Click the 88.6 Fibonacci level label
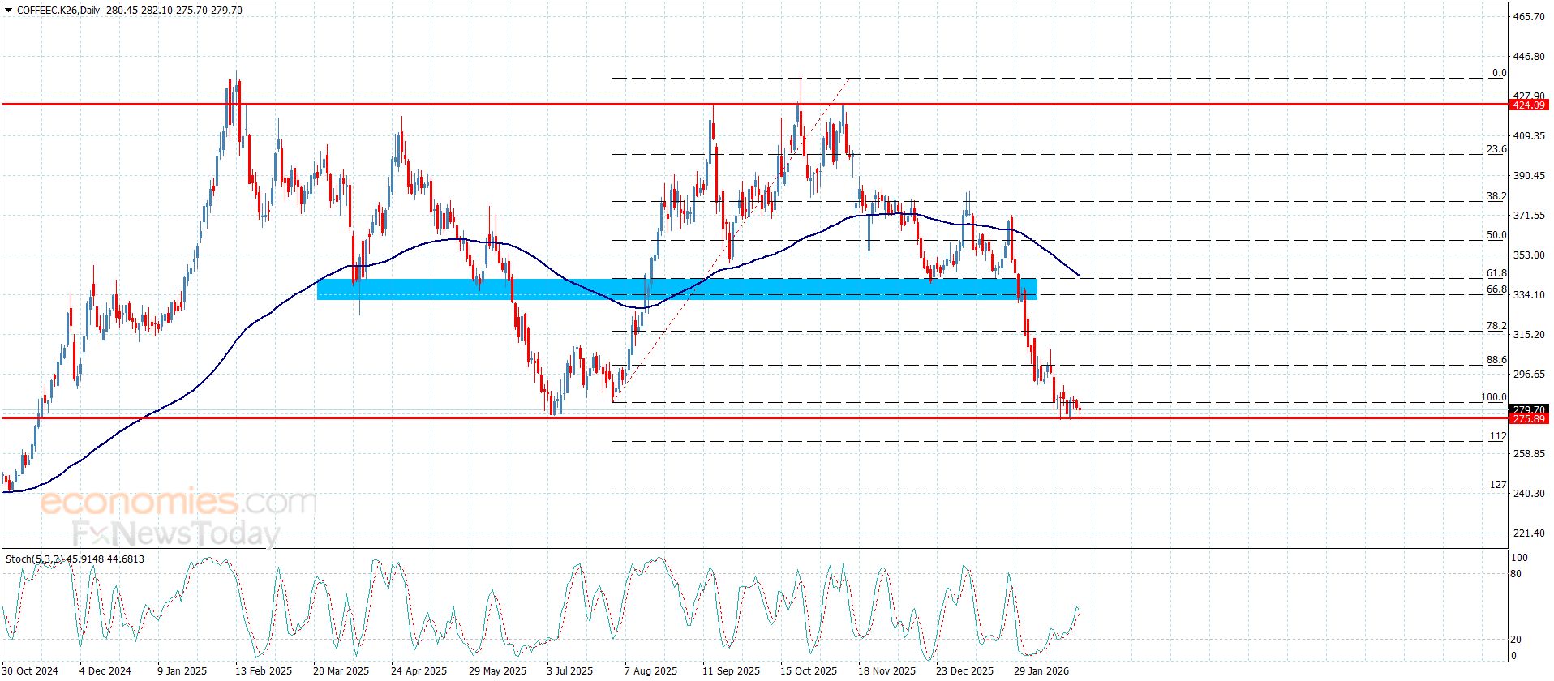 pyautogui.click(x=1496, y=360)
